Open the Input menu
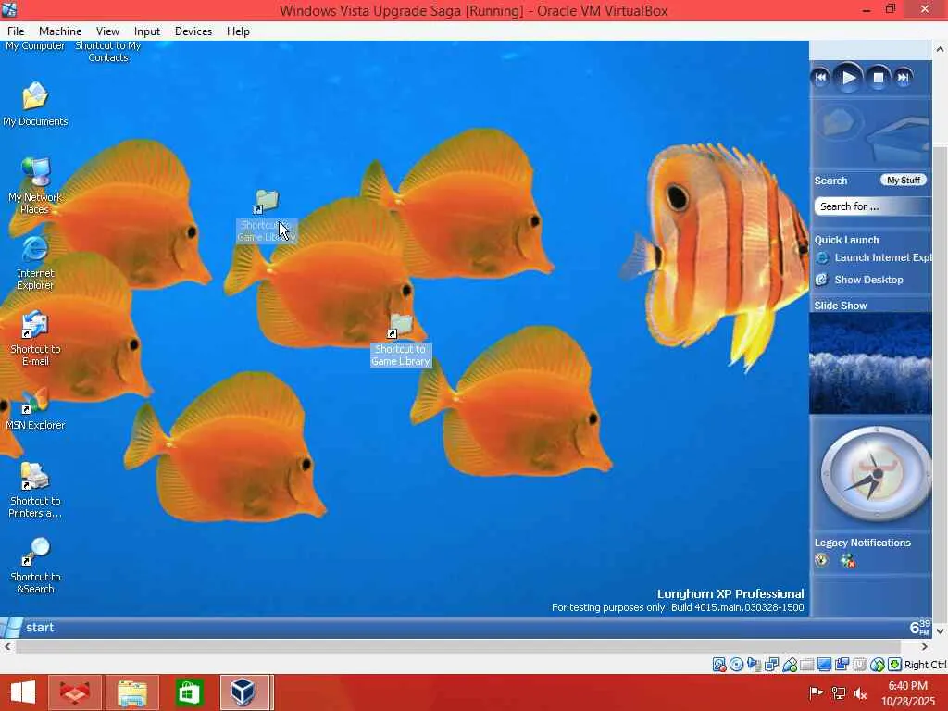This screenshot has width=948, height=711. (147, 31)
